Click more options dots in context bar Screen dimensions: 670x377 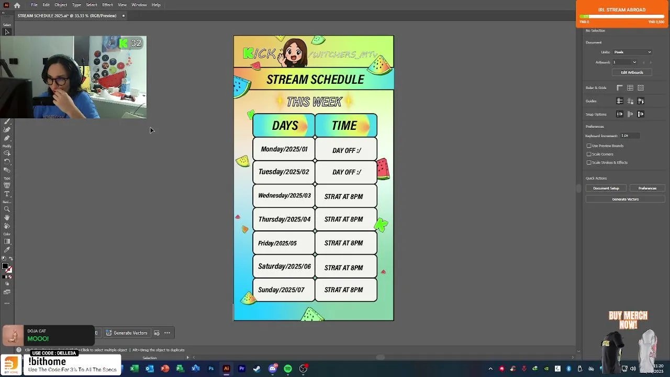point(167,333)
